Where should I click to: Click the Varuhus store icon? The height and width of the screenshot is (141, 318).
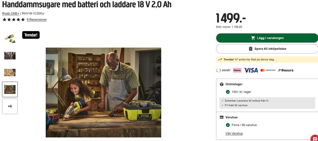222,117
